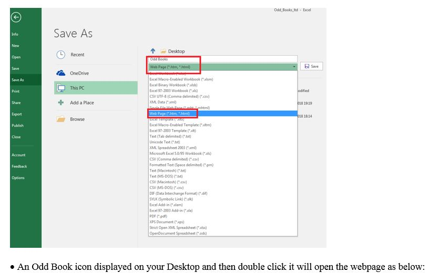Click the up-one-level arrow icon
This screenshot has width=428, height=273.
[153, 51]
